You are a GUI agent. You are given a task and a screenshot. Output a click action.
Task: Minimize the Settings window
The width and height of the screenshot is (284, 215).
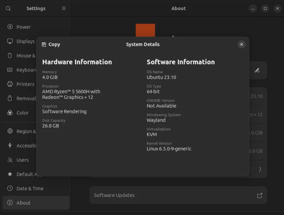tap(253, 9)
